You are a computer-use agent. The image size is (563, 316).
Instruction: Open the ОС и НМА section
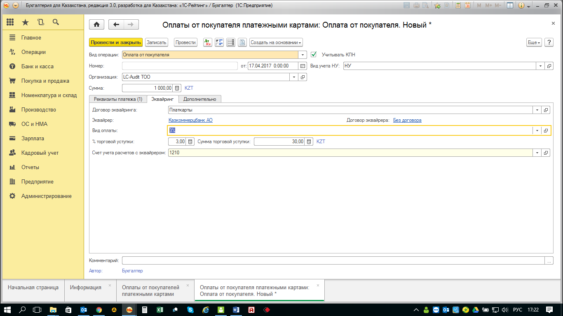(x=34, y=124)
